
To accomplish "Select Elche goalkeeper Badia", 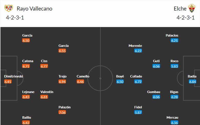I will 192,76.
